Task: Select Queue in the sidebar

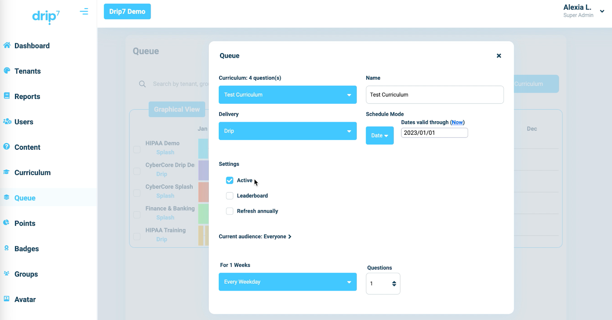Action: coord(25,198)
